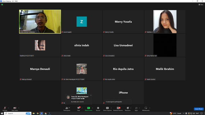Screen dimensions: 205x115
Task: Select silvia indah participant tile
Action: pos(82,45)
